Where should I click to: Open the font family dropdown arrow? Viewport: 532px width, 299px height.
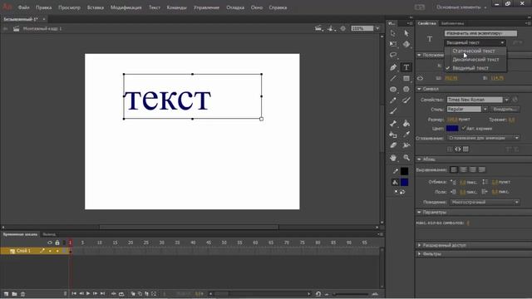click(506, 100)
